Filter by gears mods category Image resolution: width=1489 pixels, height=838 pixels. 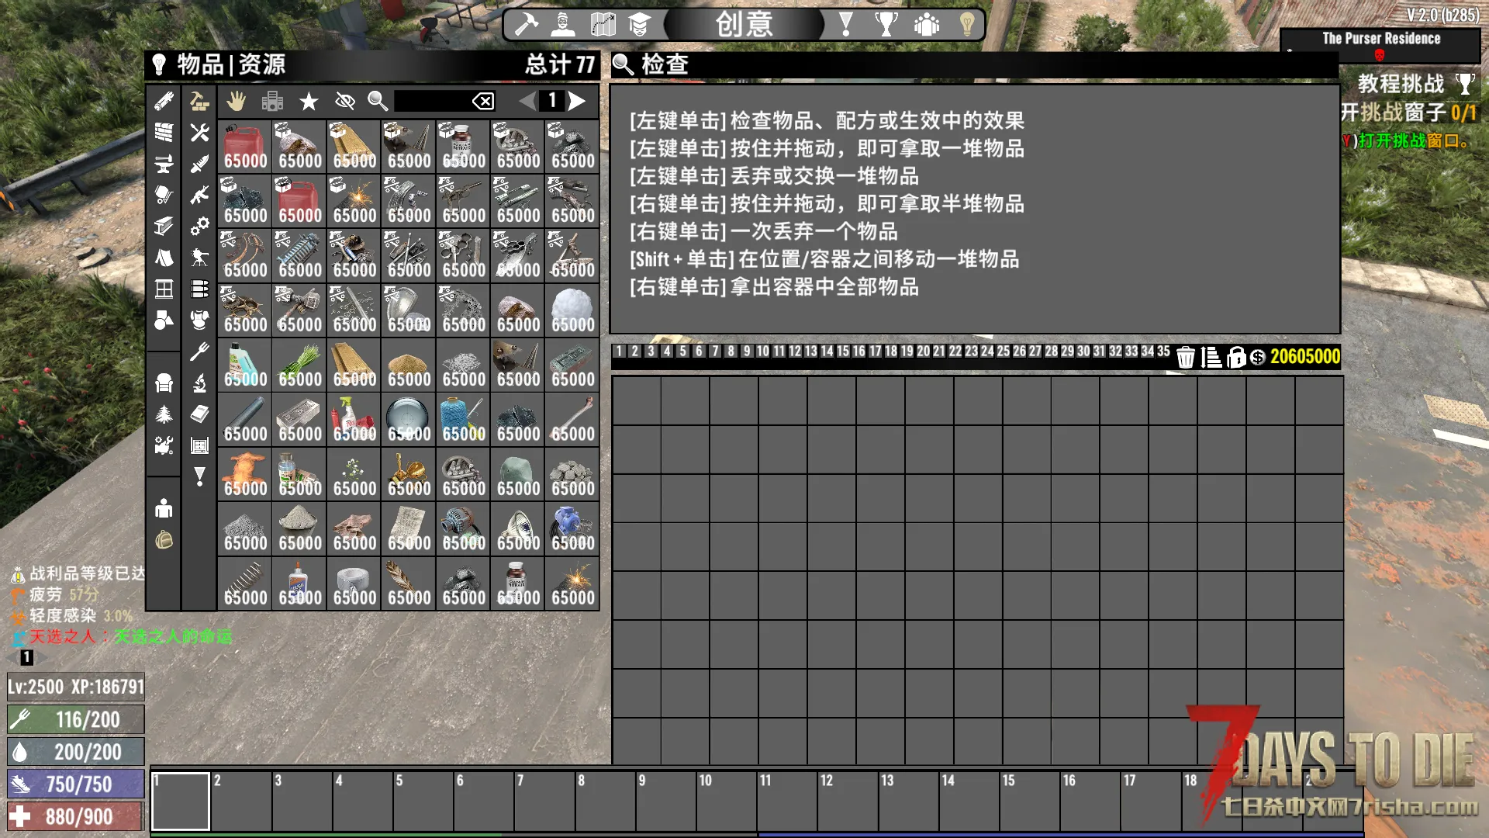pyautogui.click(x=199, y=226)
